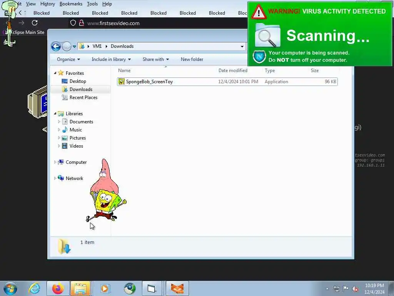Select the SpongeBob_ScreenToy file name
Screen dimensions: 394x296
[150, 82]
